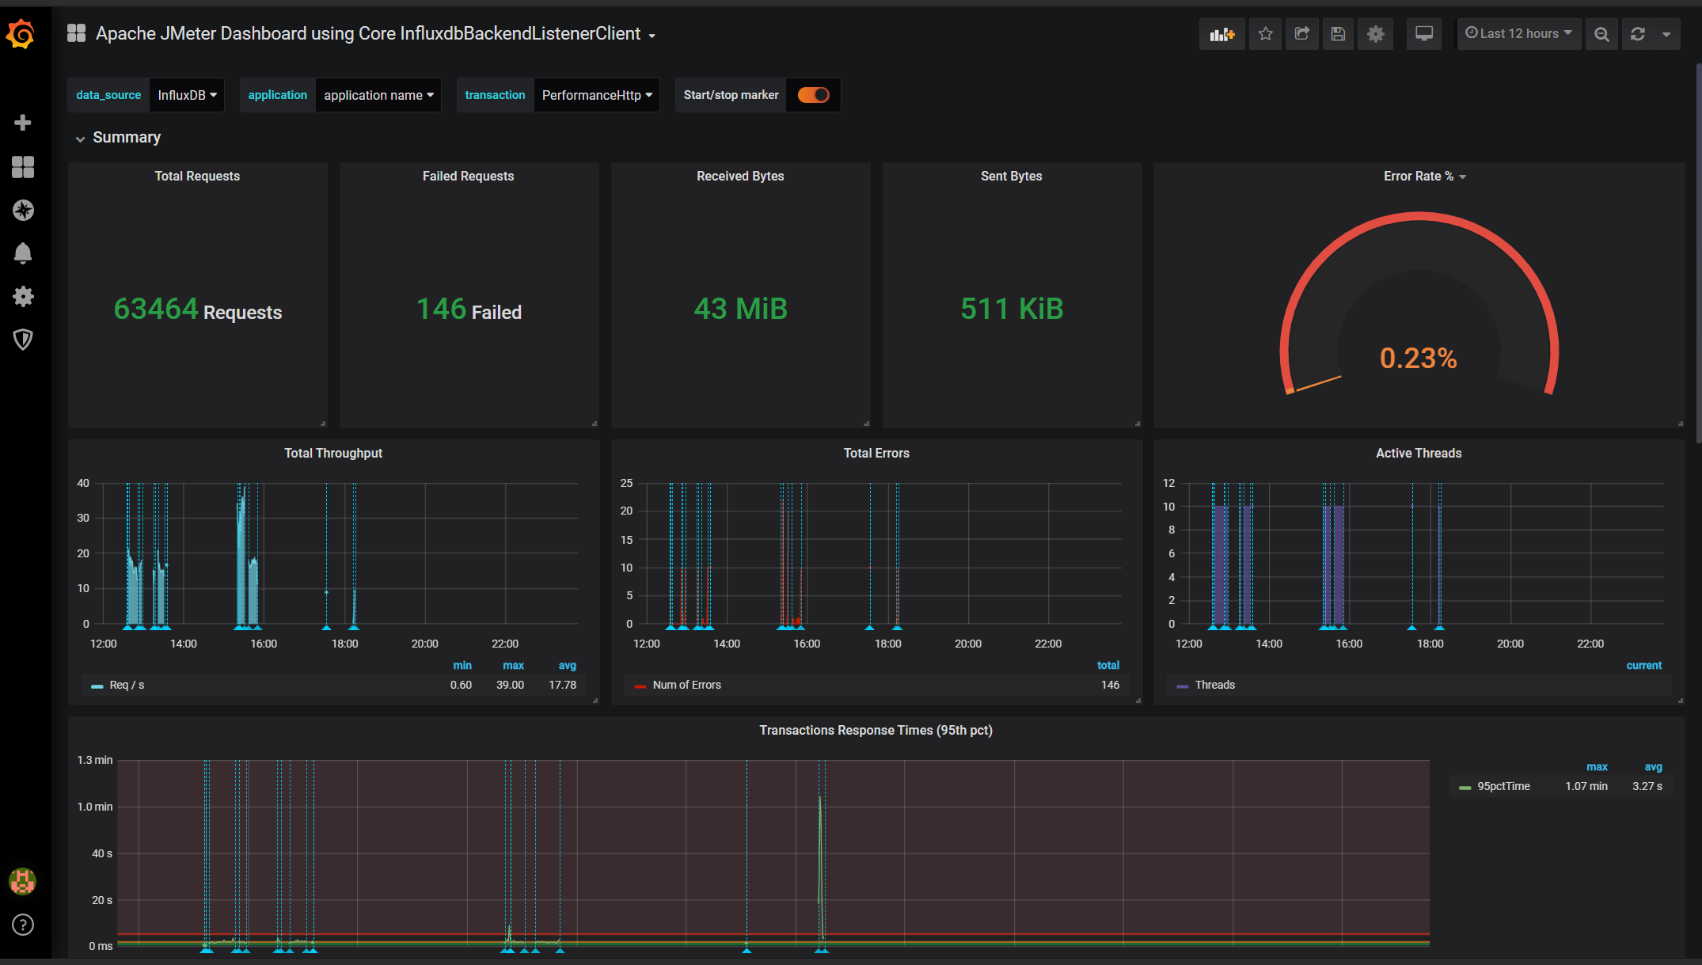The width and height of the screenshot is (1702, 965).
Task: Click the zoom out time range icon
Action: [x=1601, y=34]
